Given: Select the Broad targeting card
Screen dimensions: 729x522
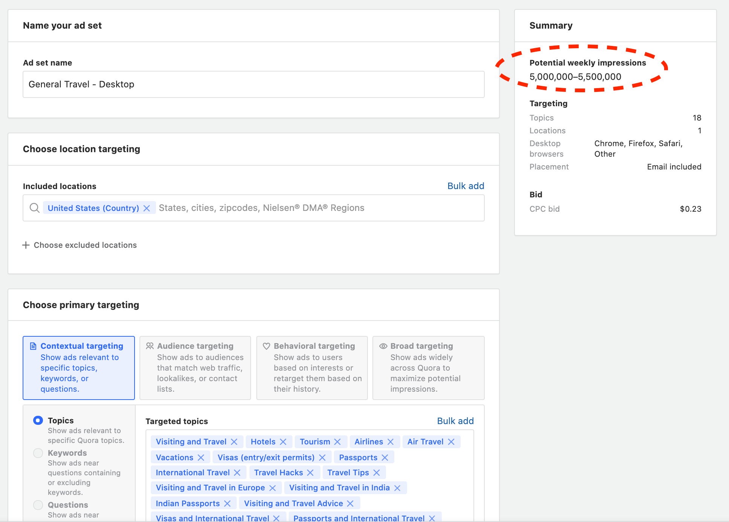Looking at the screenshot, I should 428,368.
